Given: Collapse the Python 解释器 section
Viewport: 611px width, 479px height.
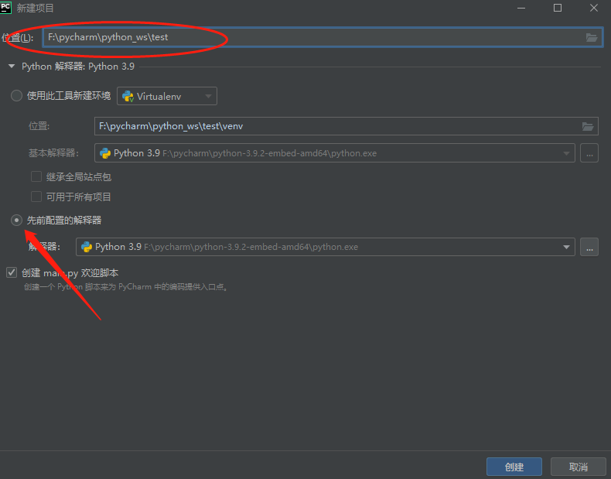Looking at the screenshot, I should (x=12, y=67).
